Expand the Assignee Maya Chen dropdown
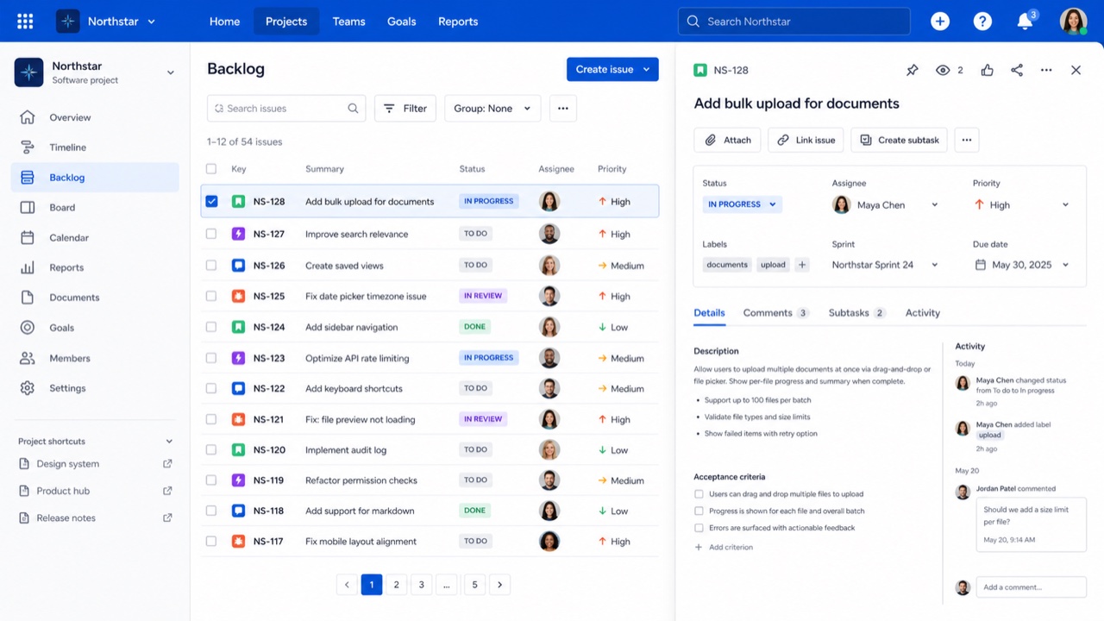 [886, 205]
